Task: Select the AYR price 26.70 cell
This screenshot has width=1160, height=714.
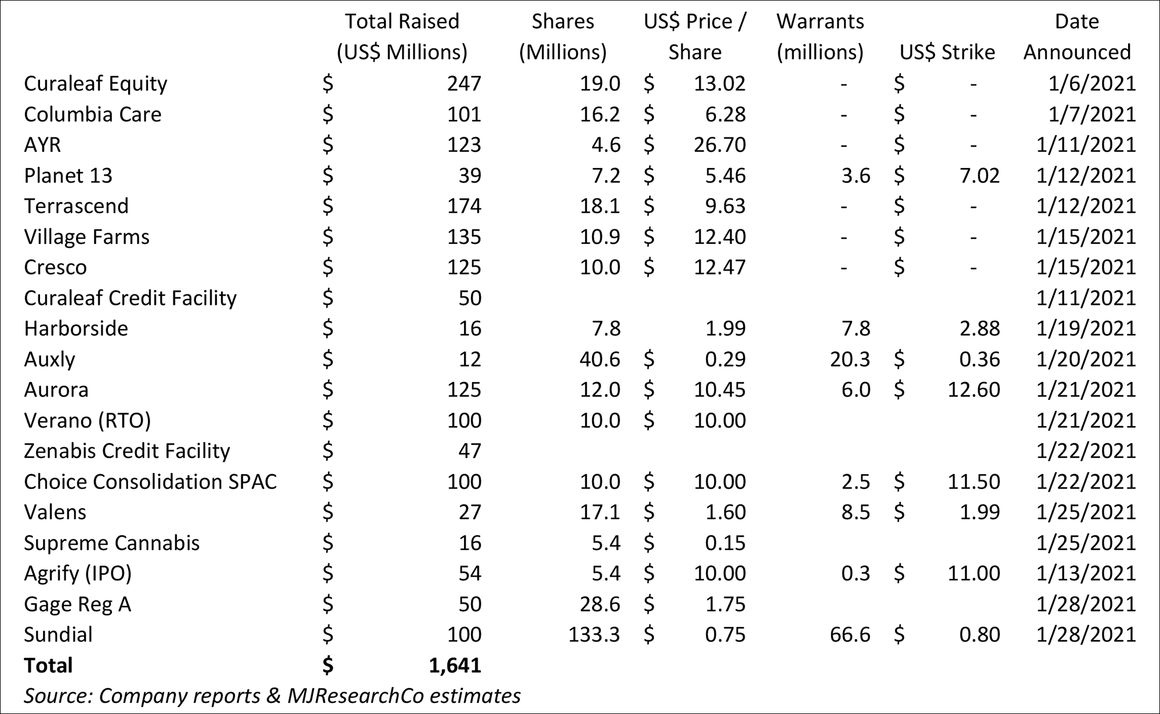Action: (720, 145)
